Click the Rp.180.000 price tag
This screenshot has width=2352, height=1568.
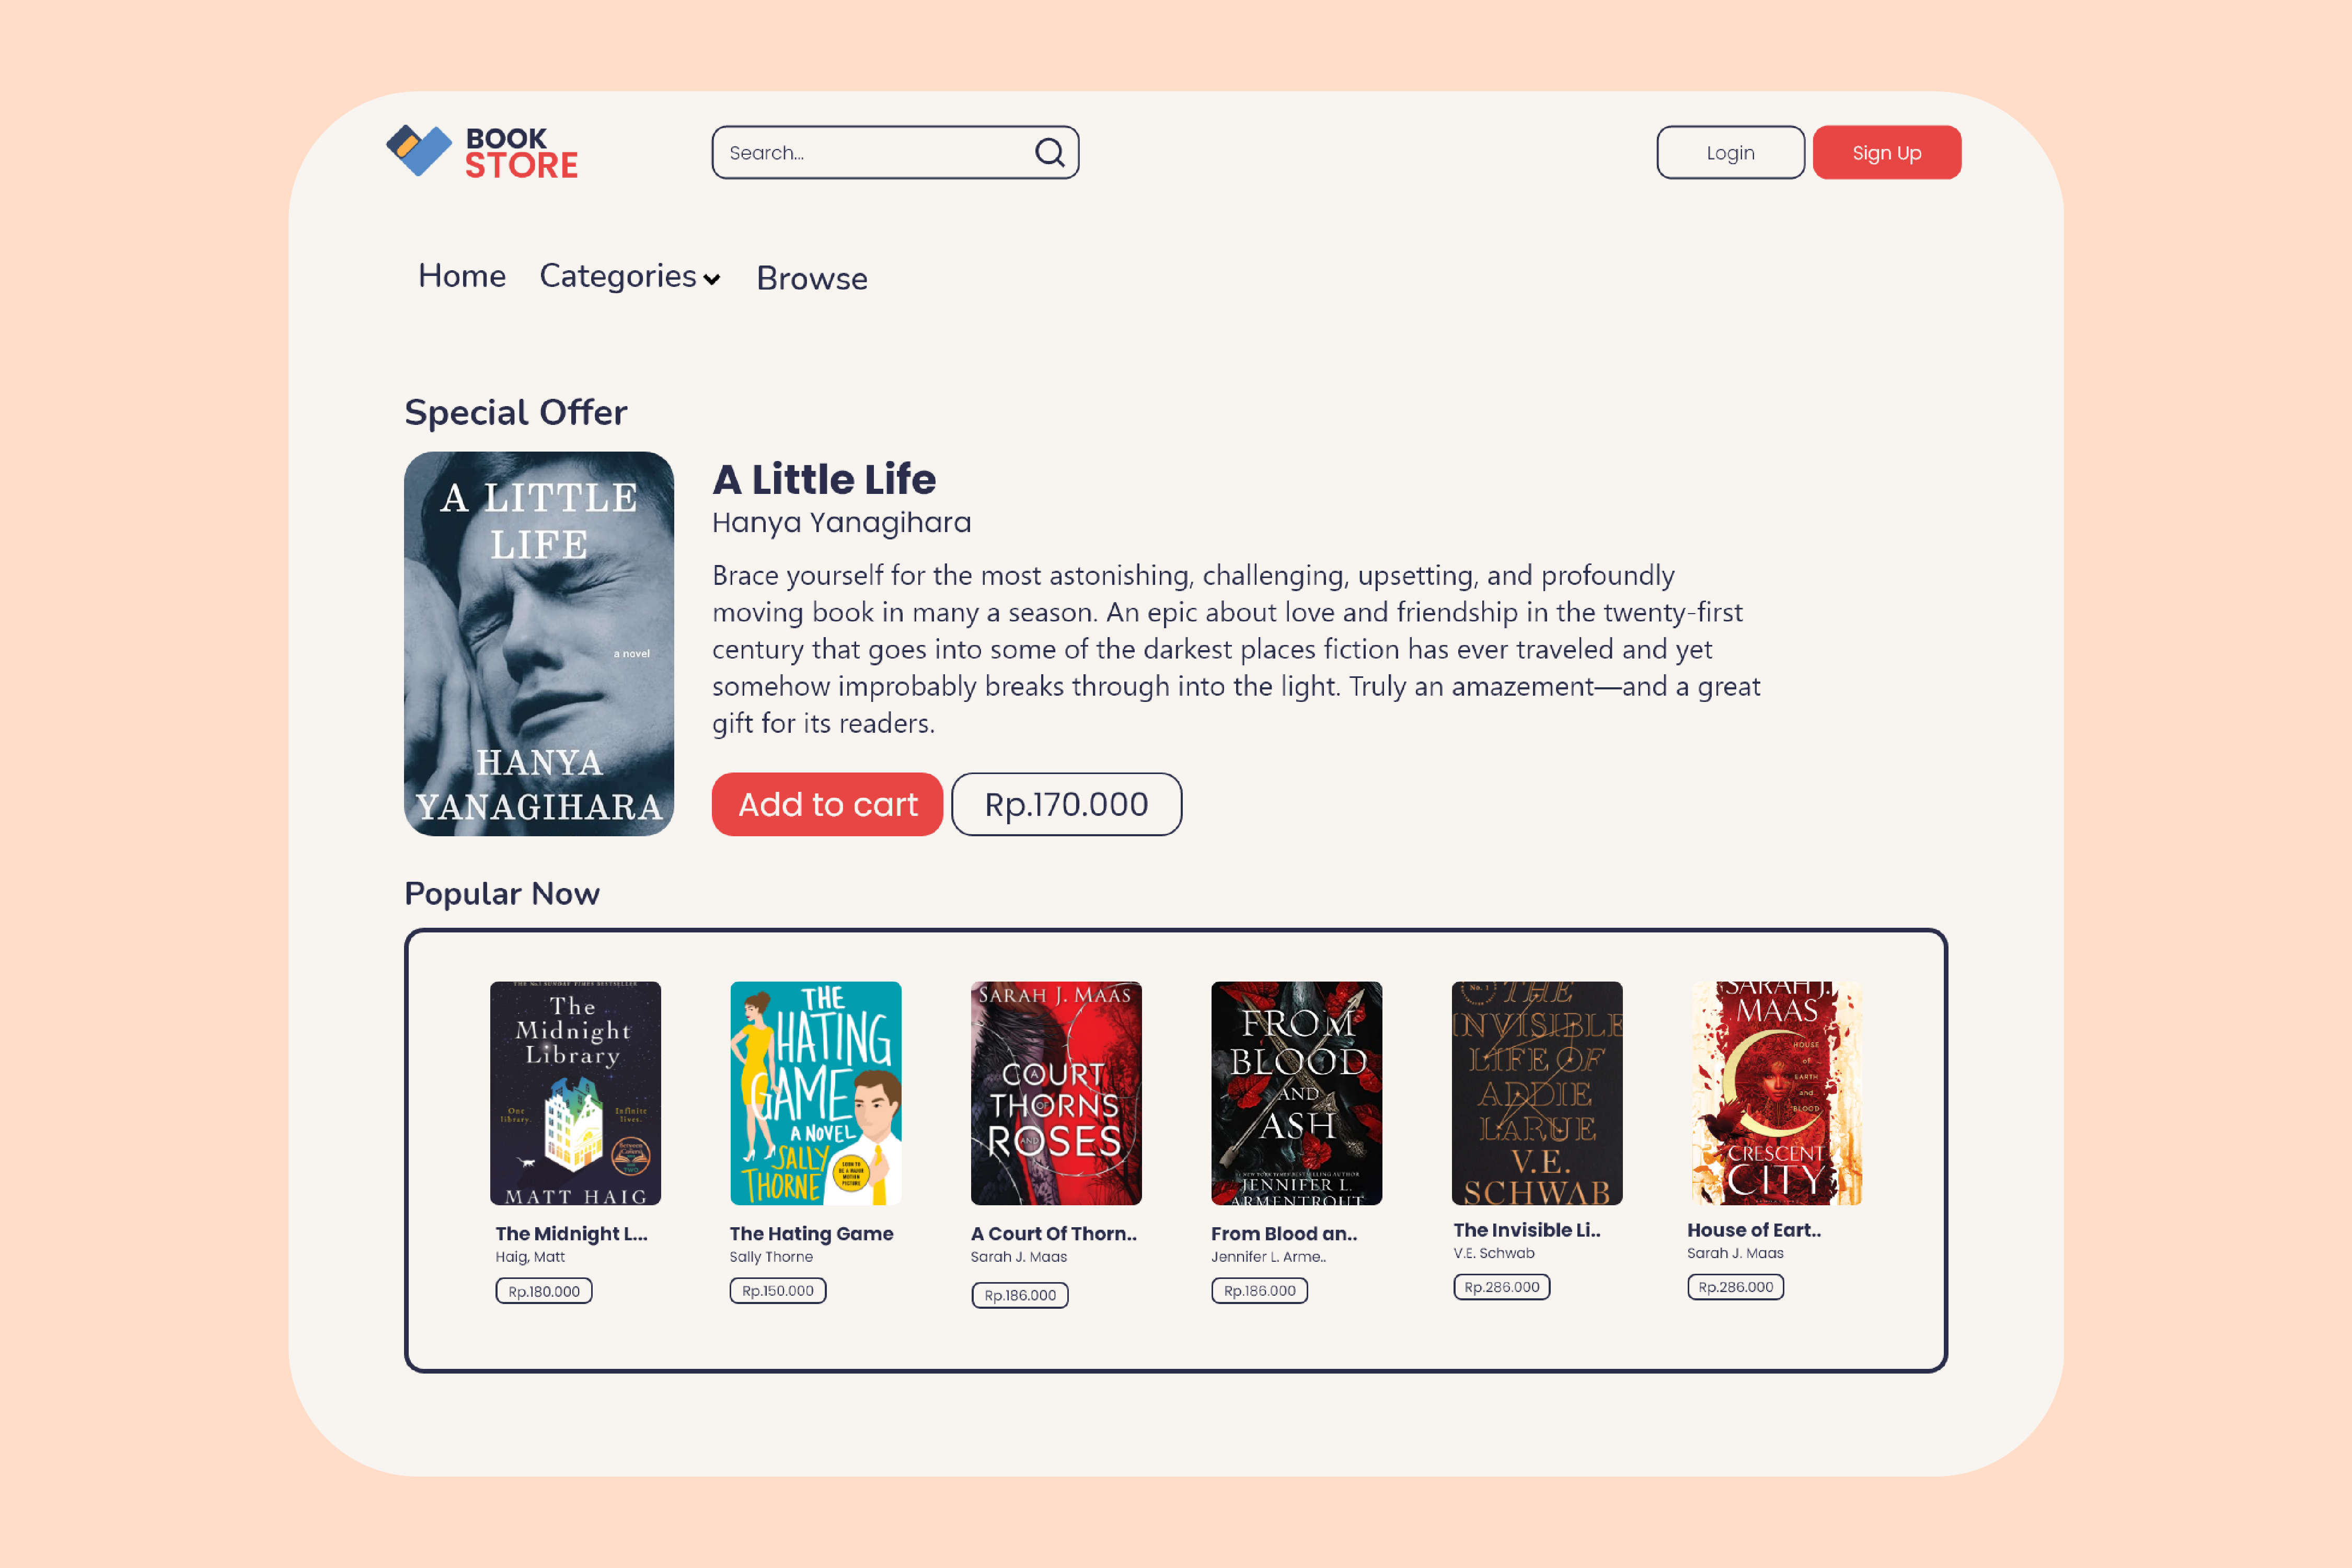point(544,1291)
